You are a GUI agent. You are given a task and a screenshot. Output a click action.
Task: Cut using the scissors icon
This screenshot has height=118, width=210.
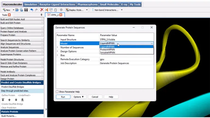pos(46,10)
